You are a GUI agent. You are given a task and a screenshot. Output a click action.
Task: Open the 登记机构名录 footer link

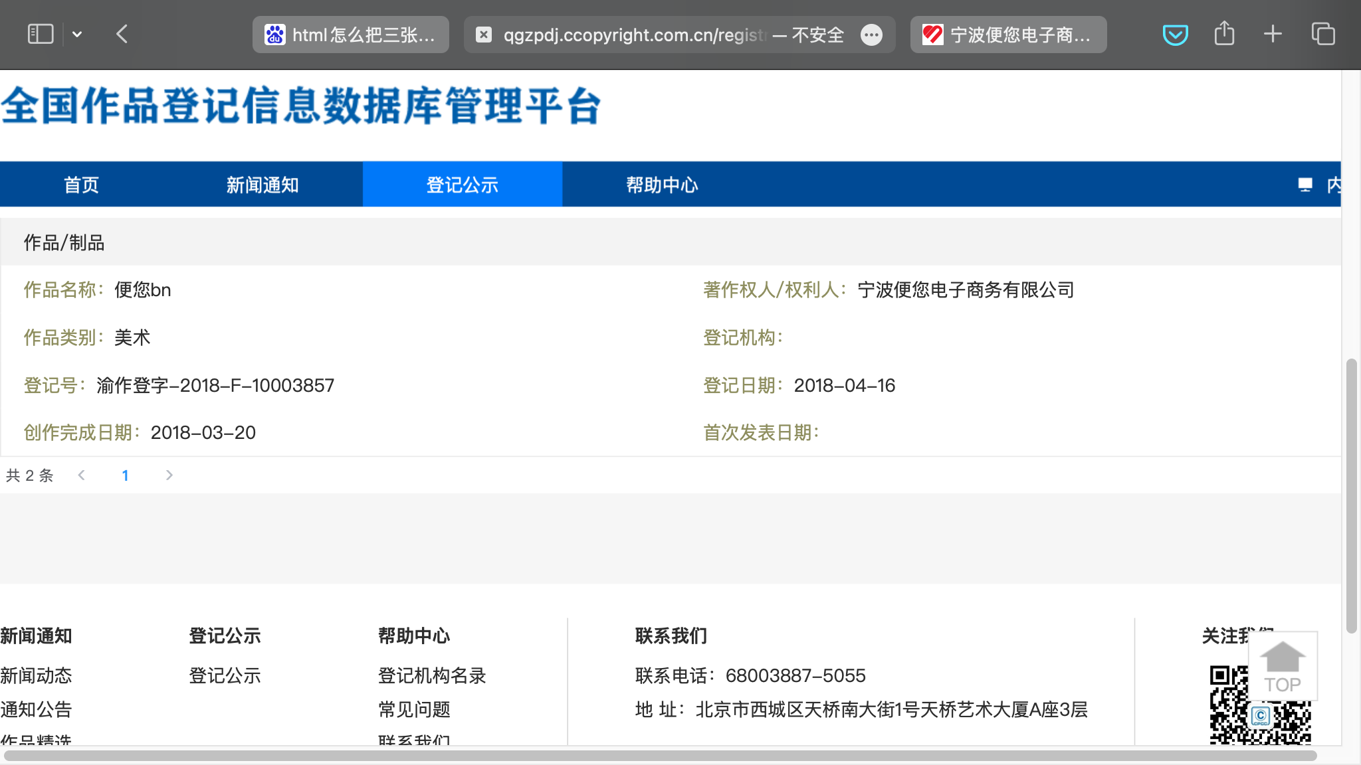click(x=432, y=676)
